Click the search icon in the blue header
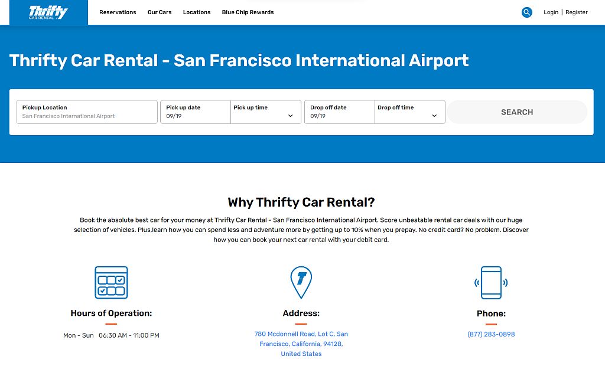605x366 pixels. (x=526, y=12)
